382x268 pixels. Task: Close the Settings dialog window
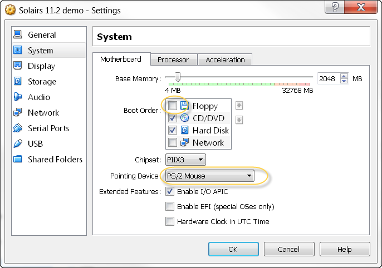361,7
